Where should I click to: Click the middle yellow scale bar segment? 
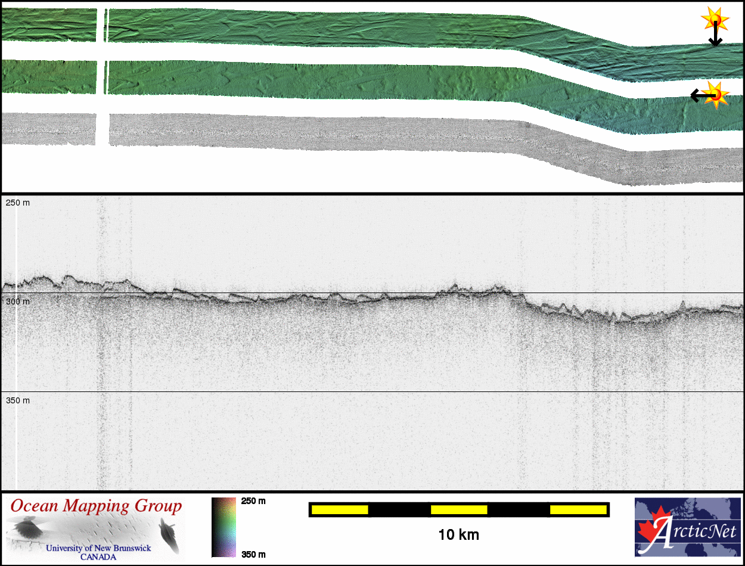click(x=459, y=509)
